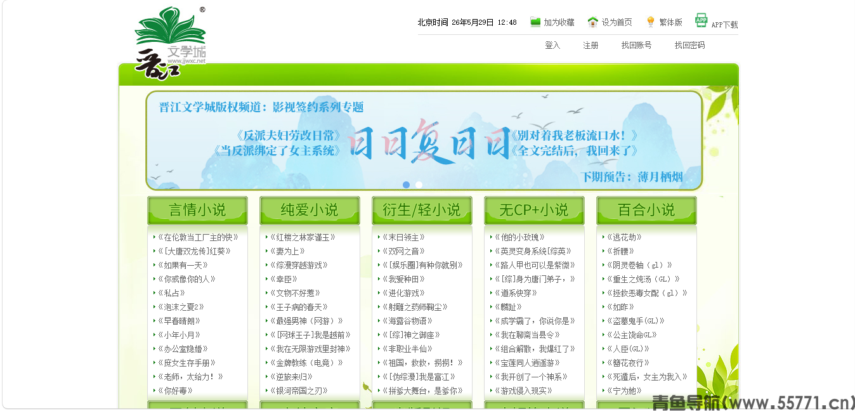Open the APP下载 link
Screen dimensions: 855x411
tap(724, 25)
